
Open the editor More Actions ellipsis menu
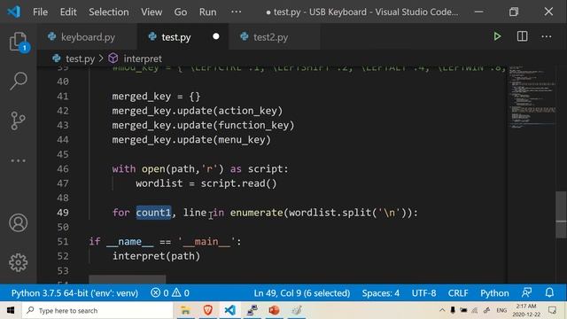pos(547,36)
